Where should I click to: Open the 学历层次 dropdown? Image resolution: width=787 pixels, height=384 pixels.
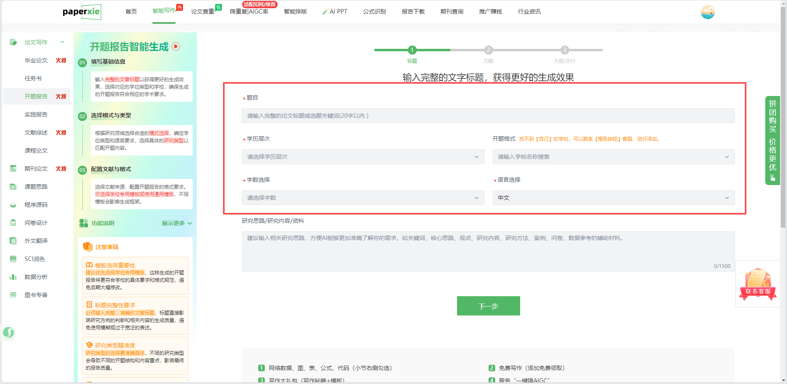pos(362,157)
